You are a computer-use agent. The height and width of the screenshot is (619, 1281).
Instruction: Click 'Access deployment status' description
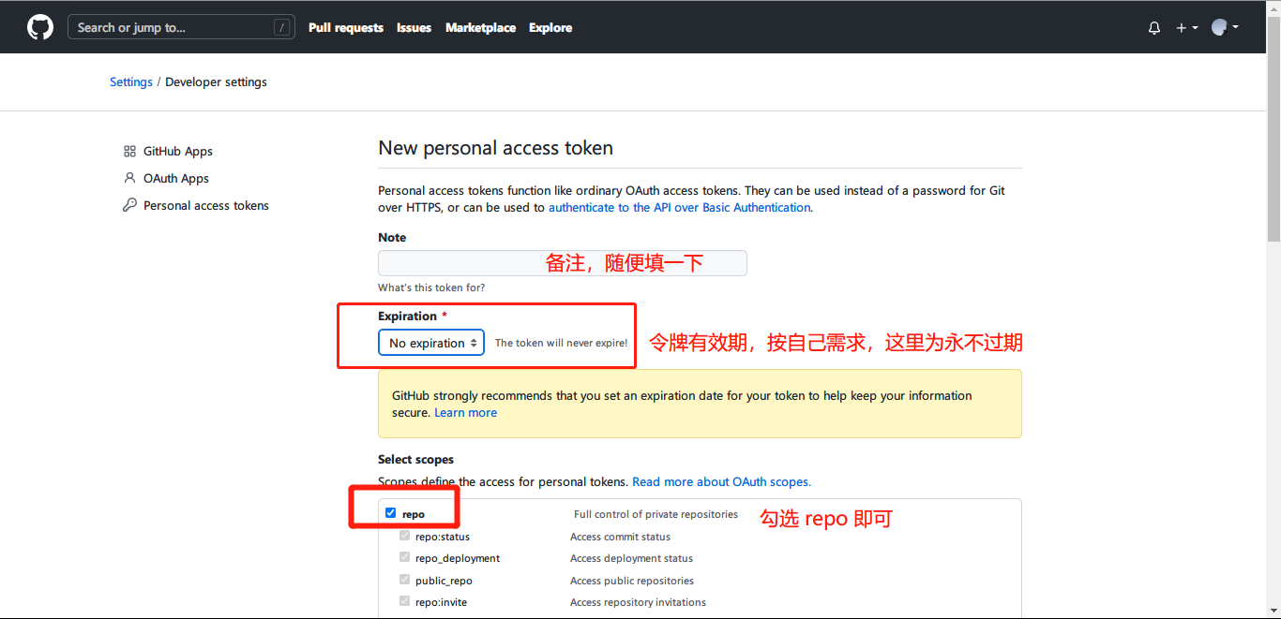coord(632,558)
